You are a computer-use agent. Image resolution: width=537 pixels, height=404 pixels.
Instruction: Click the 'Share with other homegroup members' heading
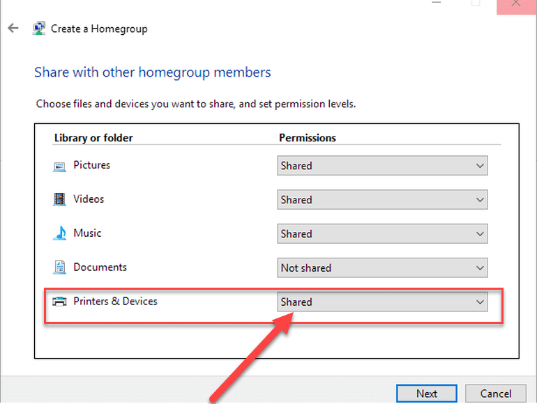153,72
